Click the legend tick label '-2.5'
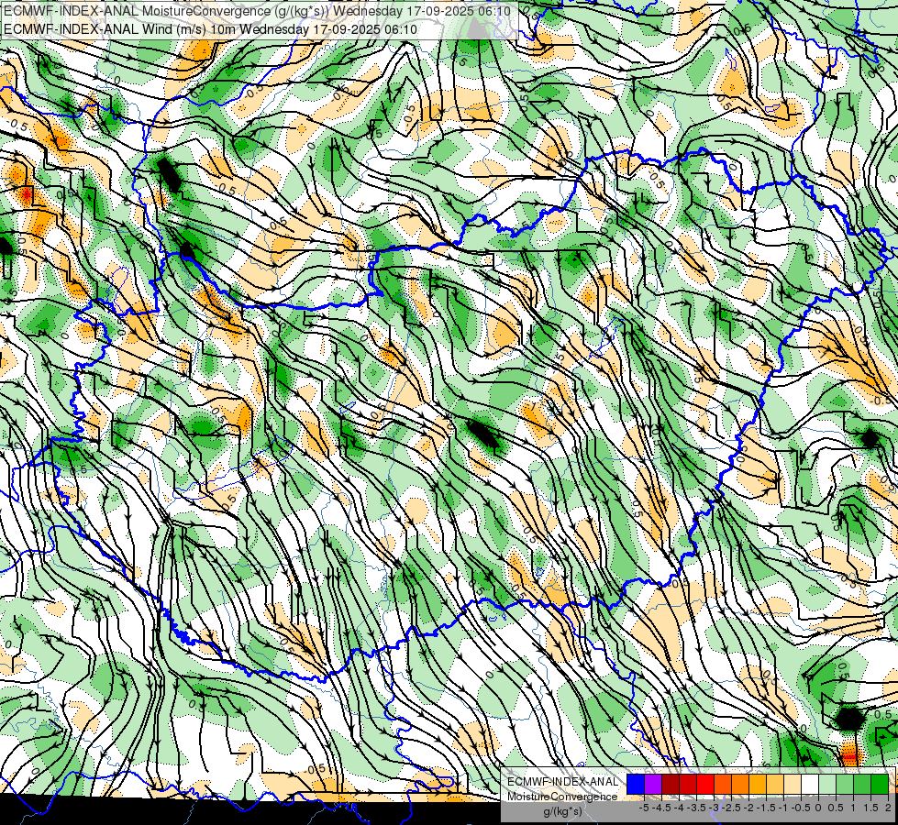Screen dimensions: 898x825 [731, 808]
